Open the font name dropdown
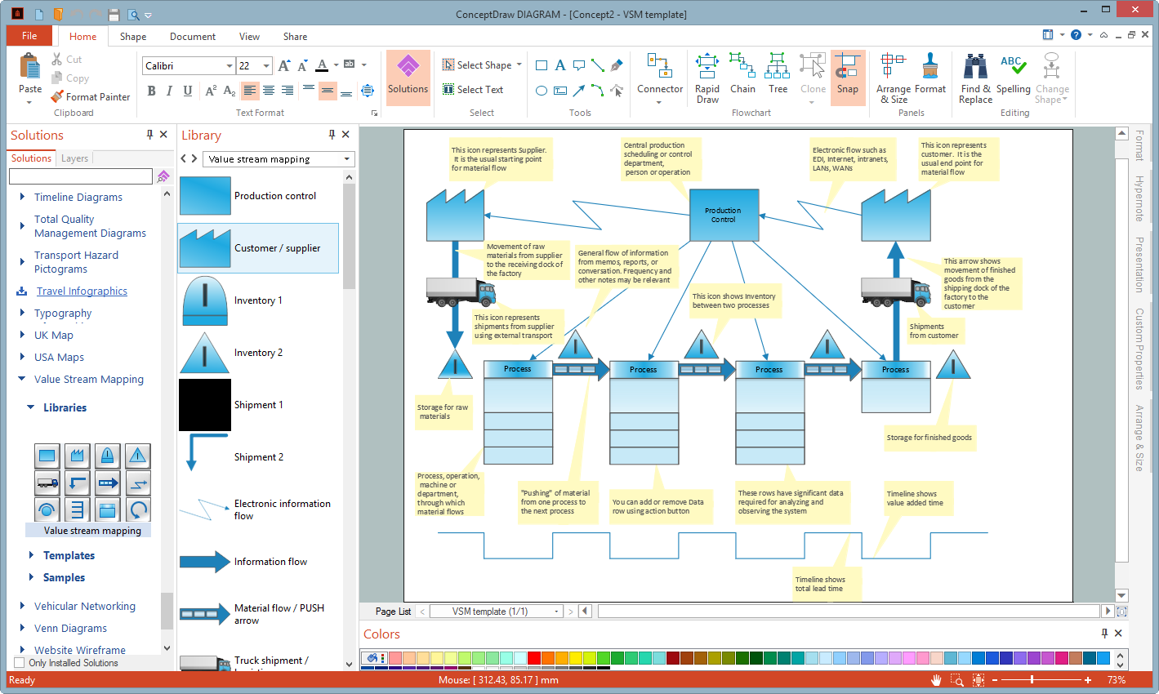This screenshot has height=694, width=1159. [x=230, y=66]
